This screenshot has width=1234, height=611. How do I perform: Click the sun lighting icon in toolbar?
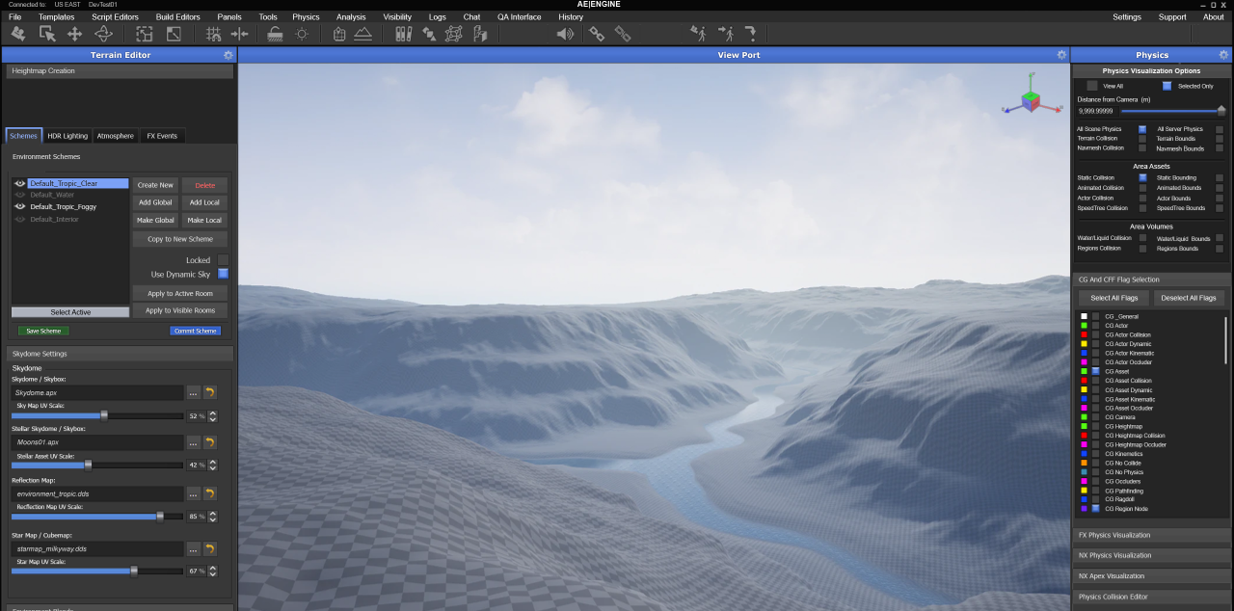click(302, 34)
